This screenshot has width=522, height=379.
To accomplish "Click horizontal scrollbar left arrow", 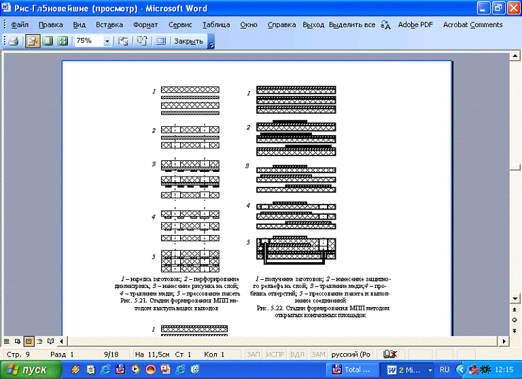I will point(62,341).
